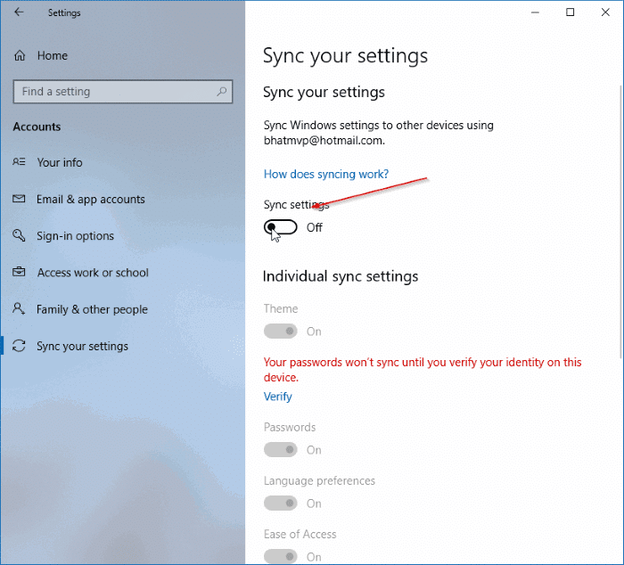The height and width of the screenshot is (565, 624).
Task: Open Access work or school
Action: click(x=93, y=273)
